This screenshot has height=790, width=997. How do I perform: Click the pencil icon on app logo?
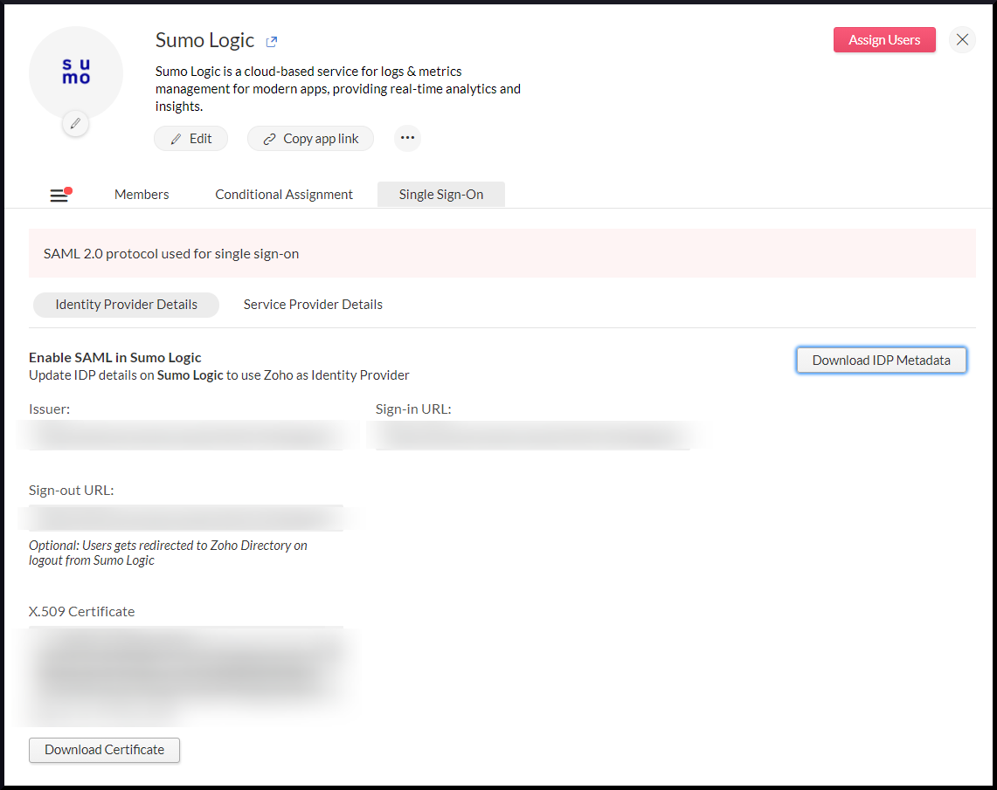pyautogui.click(x=75, y=123)
